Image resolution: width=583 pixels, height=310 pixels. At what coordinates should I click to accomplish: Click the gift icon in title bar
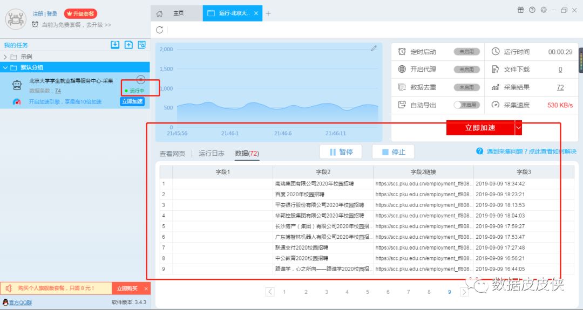pos(520,10)
